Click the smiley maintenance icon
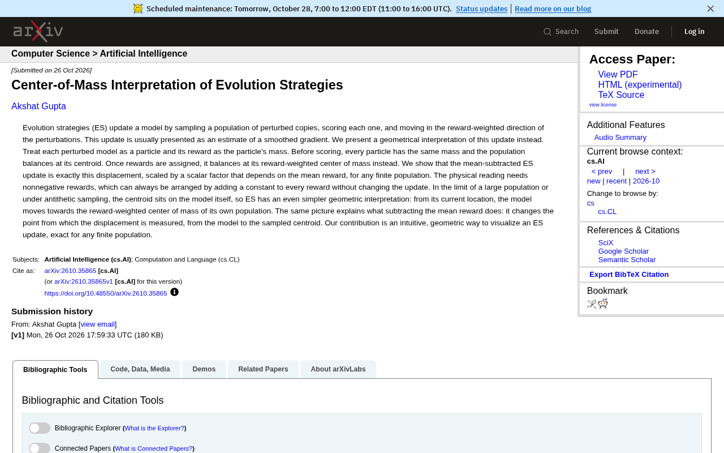 pyautogui.click(x=138, y=8)
